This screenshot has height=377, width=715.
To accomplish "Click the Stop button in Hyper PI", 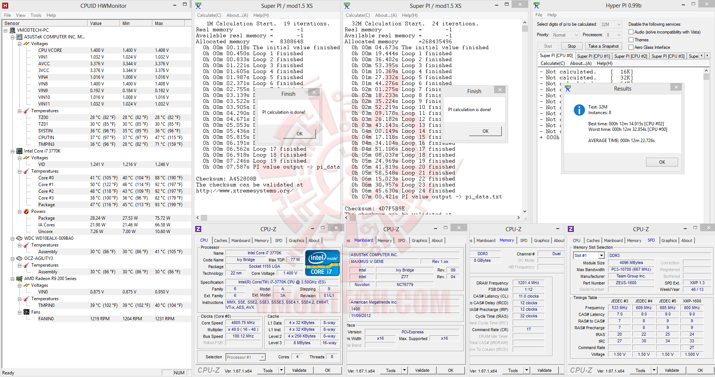I will [572, 46].
